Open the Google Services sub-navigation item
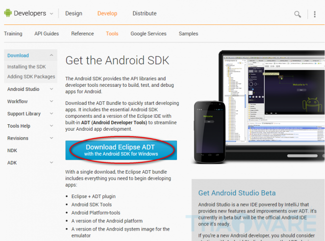Screen dimensions: 325x241 (x=148, y=33)
